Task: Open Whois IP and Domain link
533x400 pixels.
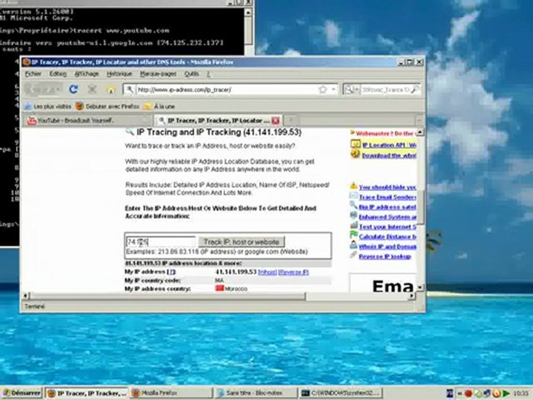Action: tap(387, 246)
